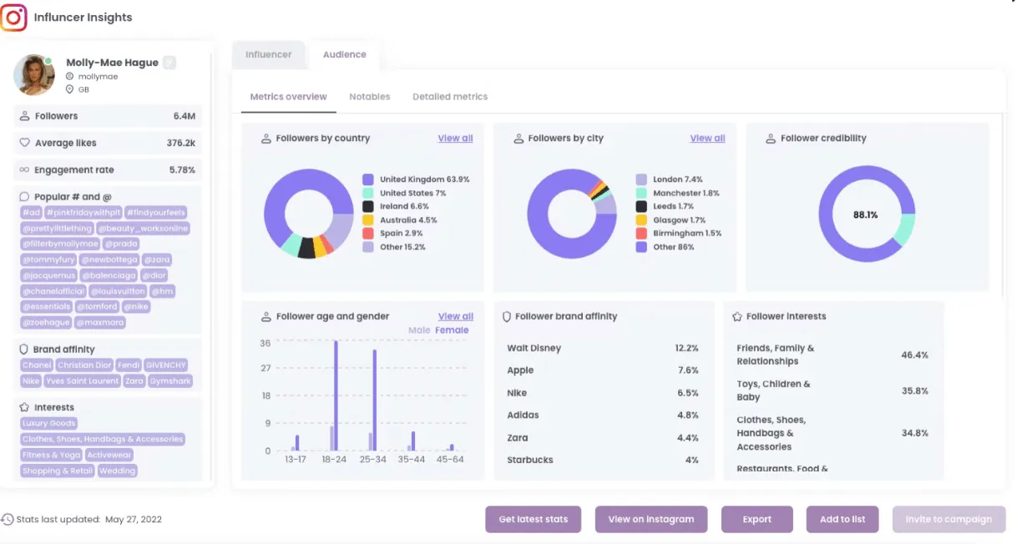Click the GIVENCHY brand affinity tag
This screenshot has height=544, width=1017.
pyautogui.click(x=165, y=365)
